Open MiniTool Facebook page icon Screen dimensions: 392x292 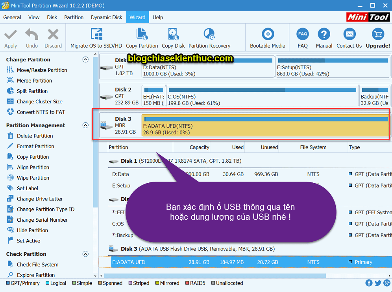[369, 283]
